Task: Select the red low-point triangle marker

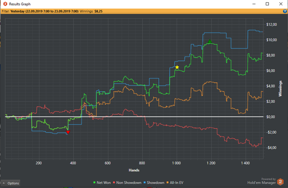Action: point(68,132)
